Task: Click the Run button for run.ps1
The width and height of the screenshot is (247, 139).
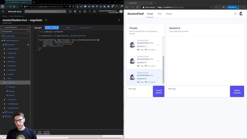Action: [69, 27]
